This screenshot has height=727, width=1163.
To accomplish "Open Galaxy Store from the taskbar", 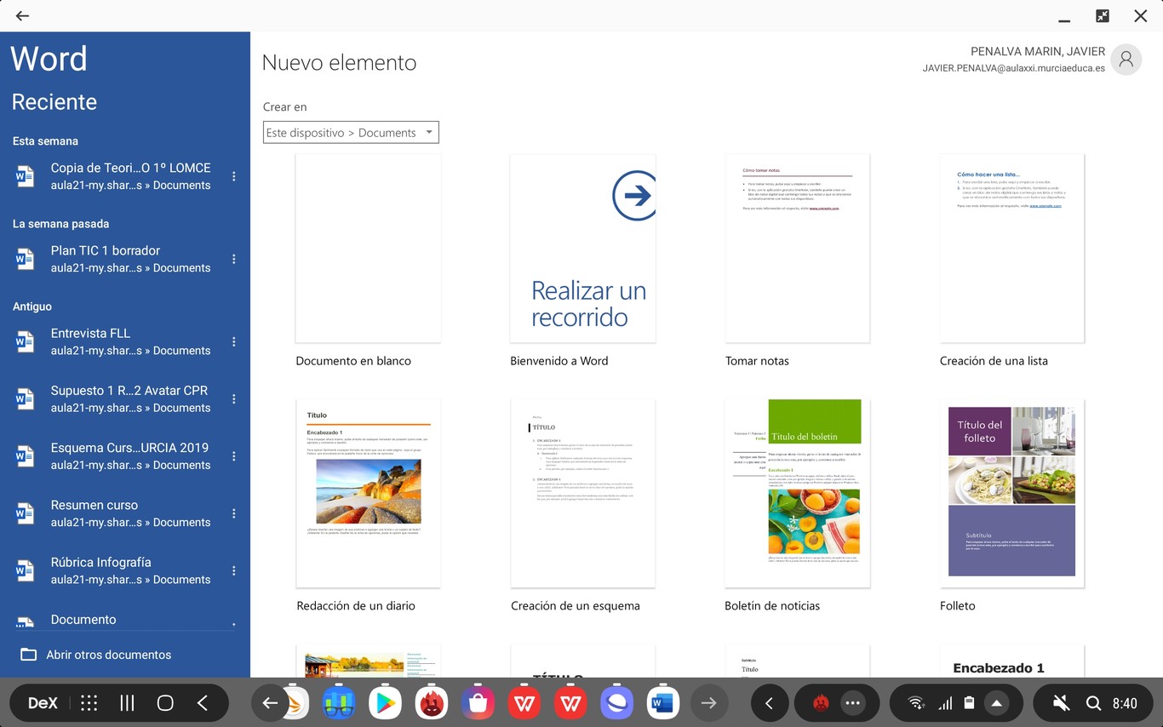I will tap(478, 703).
